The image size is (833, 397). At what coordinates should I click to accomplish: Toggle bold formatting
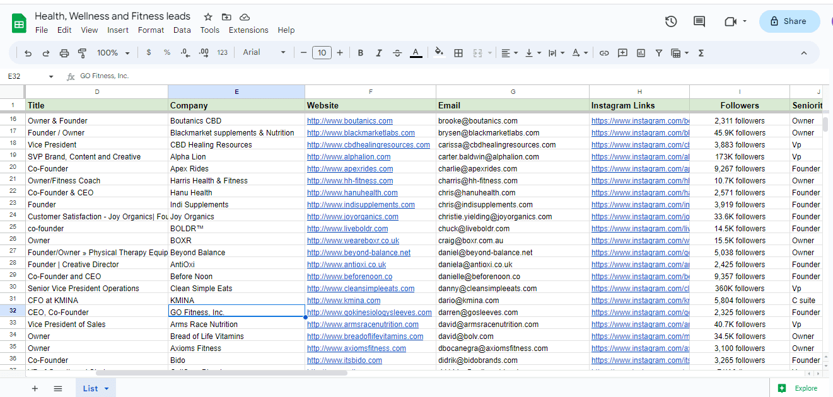pos(361,53)
